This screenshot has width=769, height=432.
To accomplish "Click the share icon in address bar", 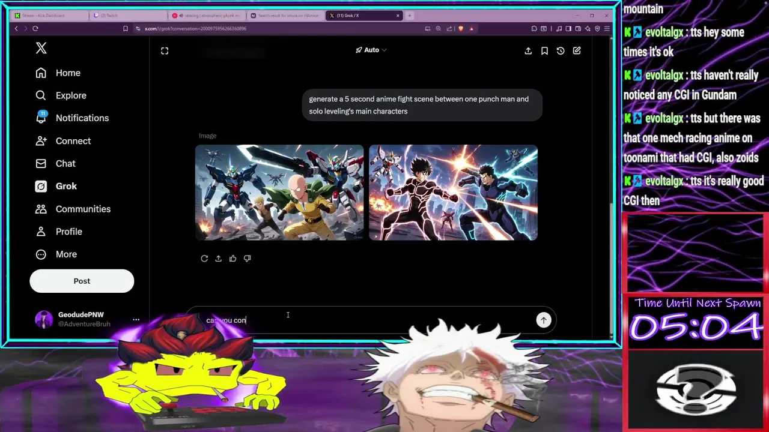I will tap(449, 28).
